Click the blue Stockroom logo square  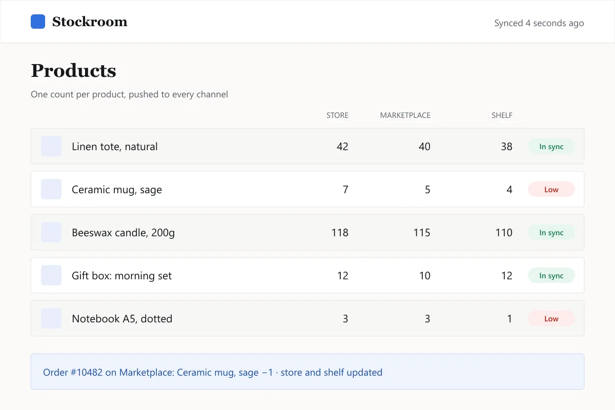[38, 22]
